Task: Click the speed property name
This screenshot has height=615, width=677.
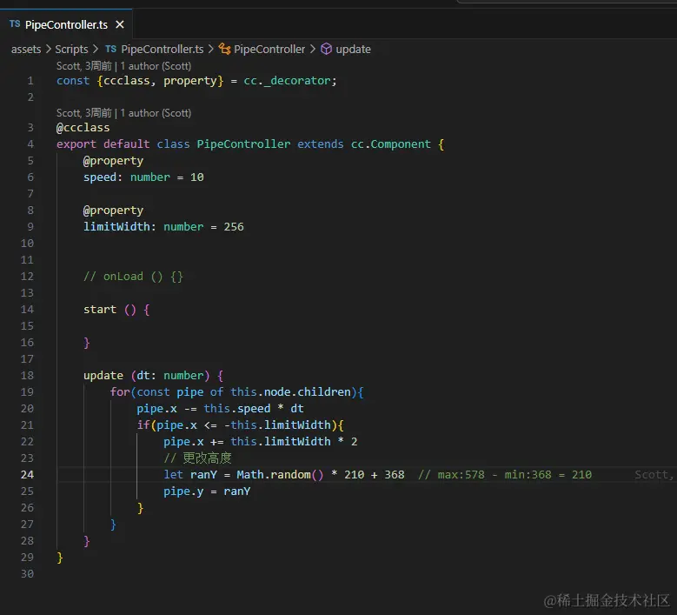Action: coord(100,177)
